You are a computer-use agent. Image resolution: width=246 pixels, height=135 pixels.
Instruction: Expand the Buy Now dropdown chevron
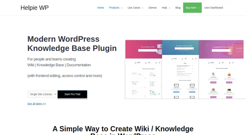[x=198, y=8]
